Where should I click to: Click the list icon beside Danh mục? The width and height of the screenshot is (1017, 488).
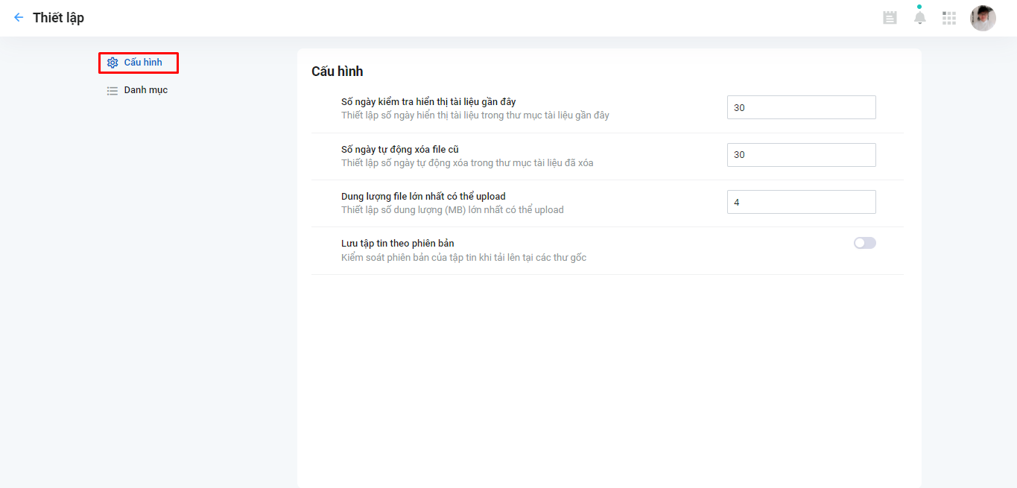(x=113, y=90)
